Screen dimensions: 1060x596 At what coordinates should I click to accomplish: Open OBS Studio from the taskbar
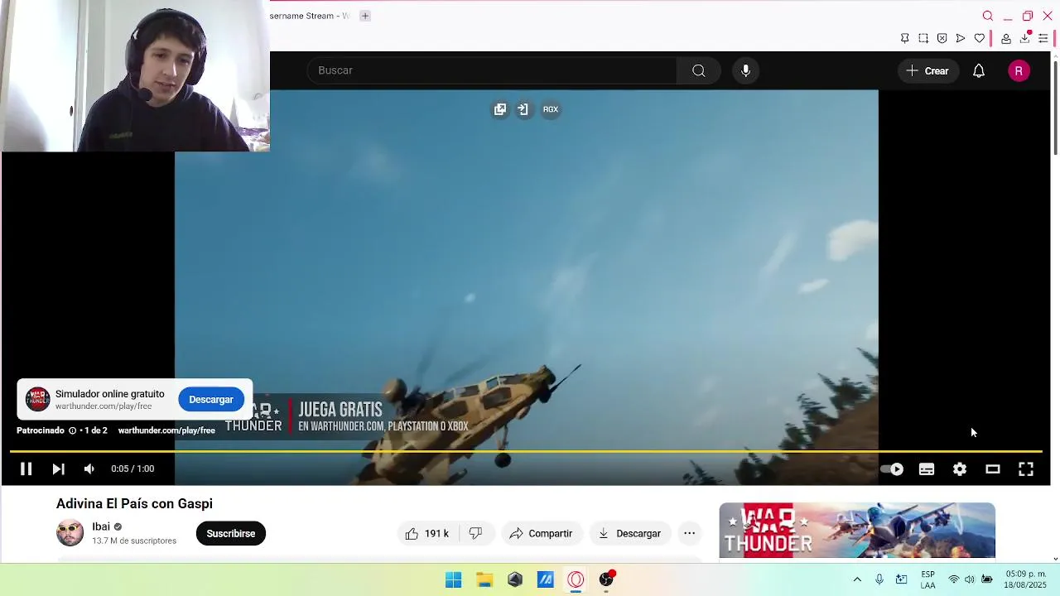pos(607,579)
